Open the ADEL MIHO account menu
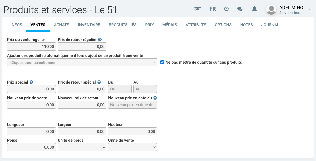 pyautogui.click(x=294, y=10)
